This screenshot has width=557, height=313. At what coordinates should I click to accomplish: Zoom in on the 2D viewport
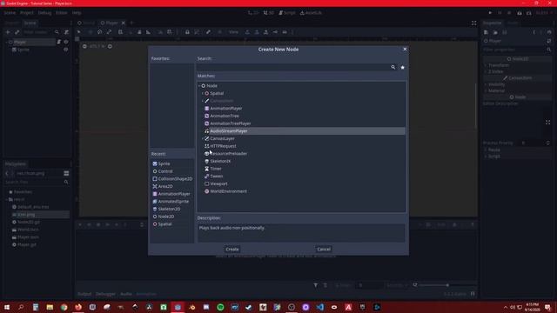[110, 46]
